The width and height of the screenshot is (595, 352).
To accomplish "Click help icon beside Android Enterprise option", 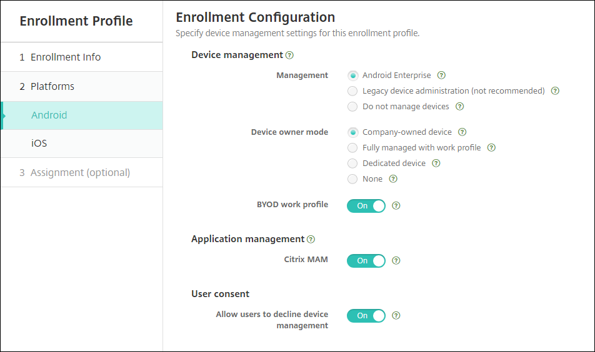I will (441, 76).
